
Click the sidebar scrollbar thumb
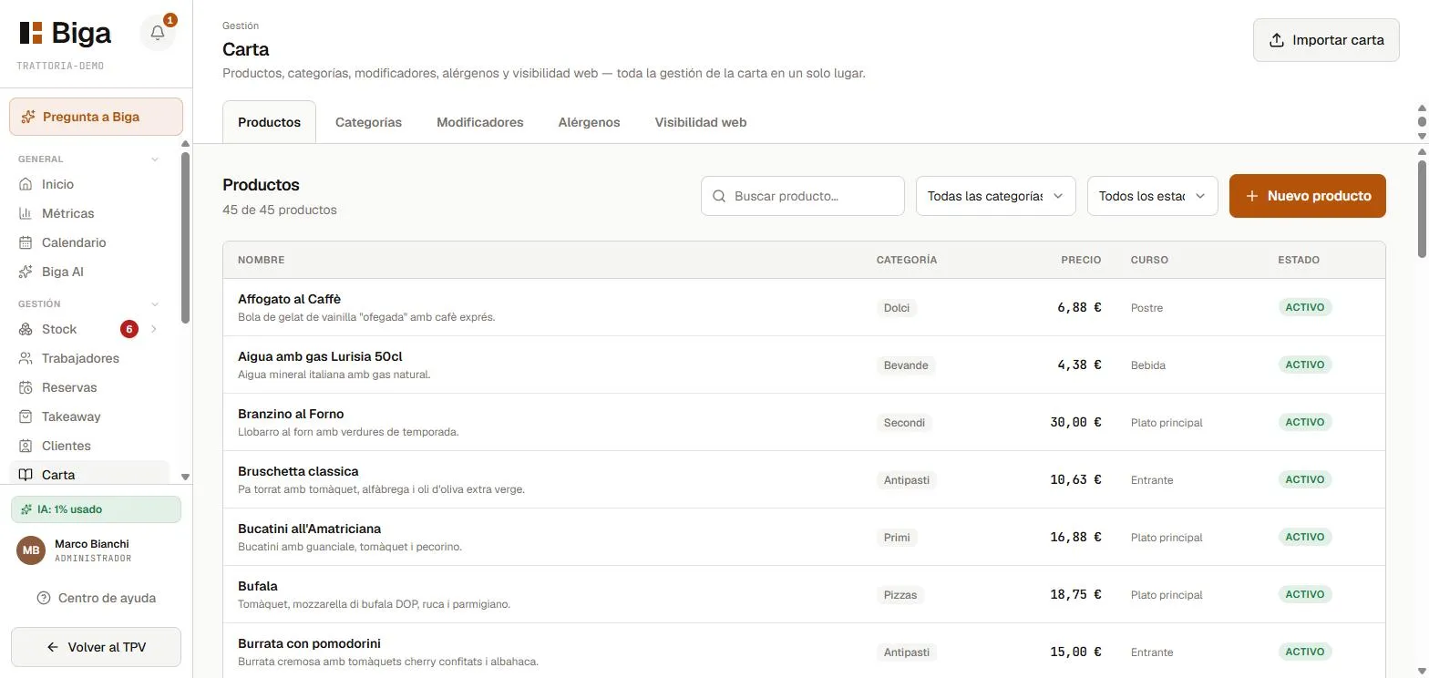tap(185, 237)
